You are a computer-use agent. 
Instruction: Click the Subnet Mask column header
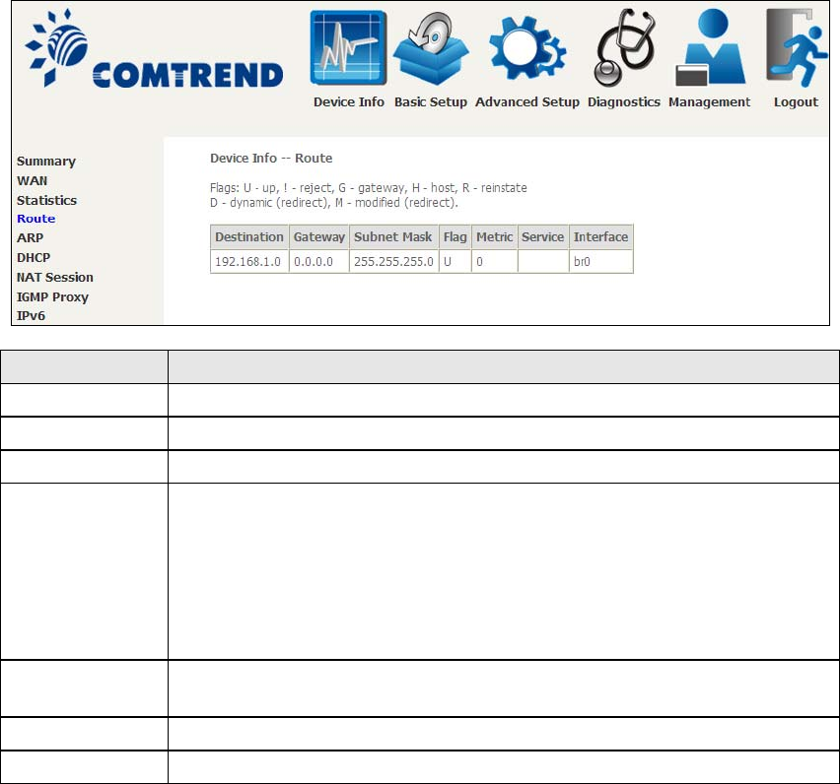point(393,237)
